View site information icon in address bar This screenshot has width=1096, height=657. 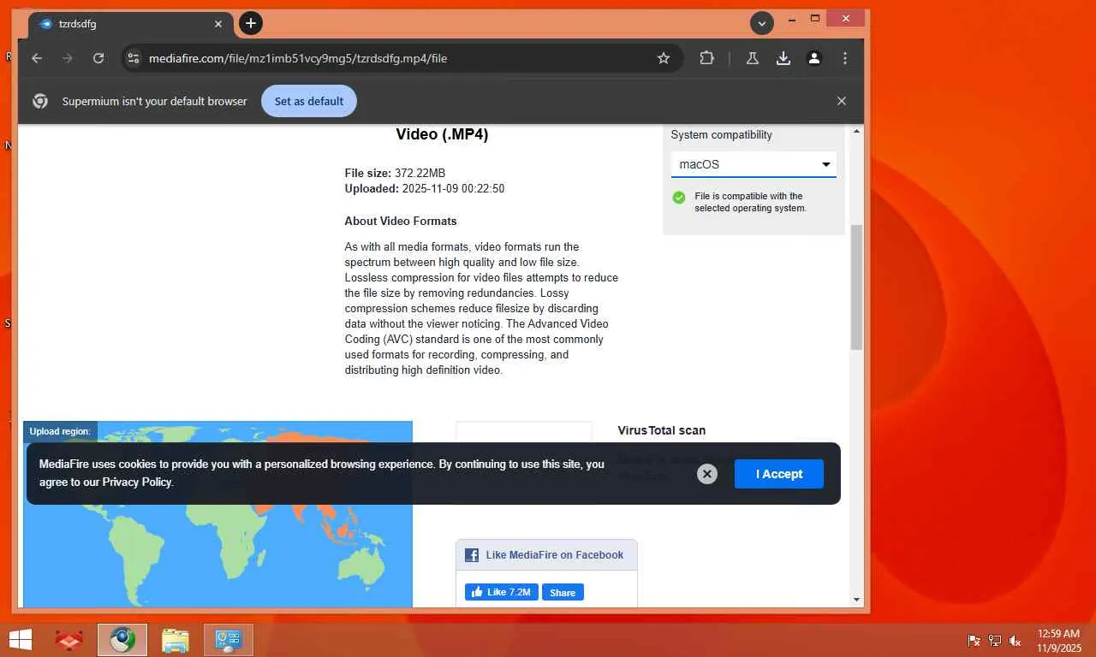(x=133, y=58)
